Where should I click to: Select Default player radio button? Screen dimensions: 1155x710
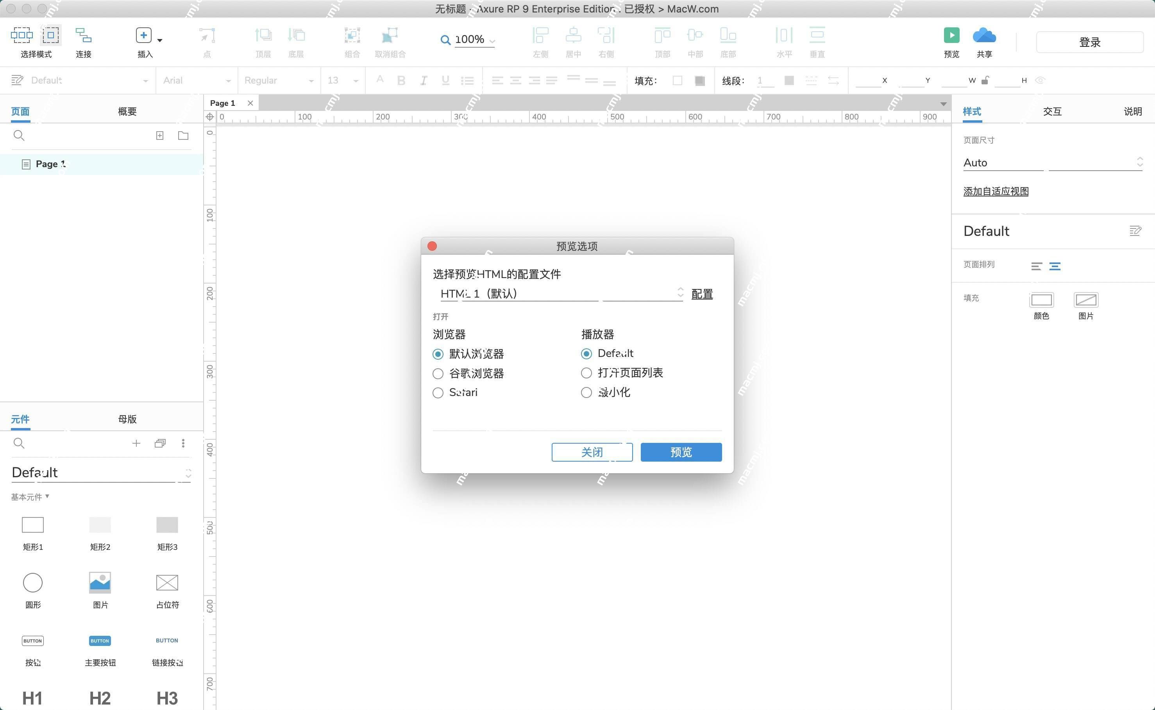(586, 353)
